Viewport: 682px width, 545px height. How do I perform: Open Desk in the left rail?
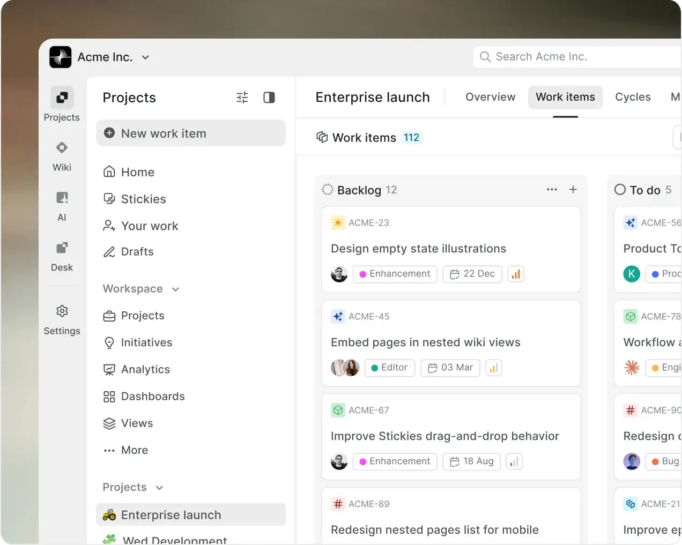[x=62, y=256]
